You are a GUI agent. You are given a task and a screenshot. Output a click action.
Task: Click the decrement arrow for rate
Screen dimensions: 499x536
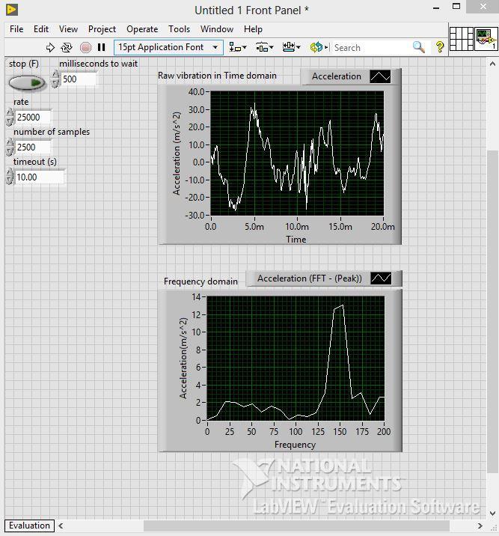(10, 122)
